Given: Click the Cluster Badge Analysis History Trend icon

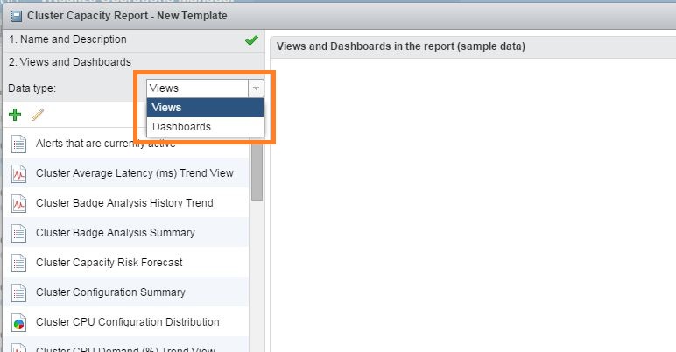Looking at the screenshot, I should pyautogui.click(x=19, y=203).
